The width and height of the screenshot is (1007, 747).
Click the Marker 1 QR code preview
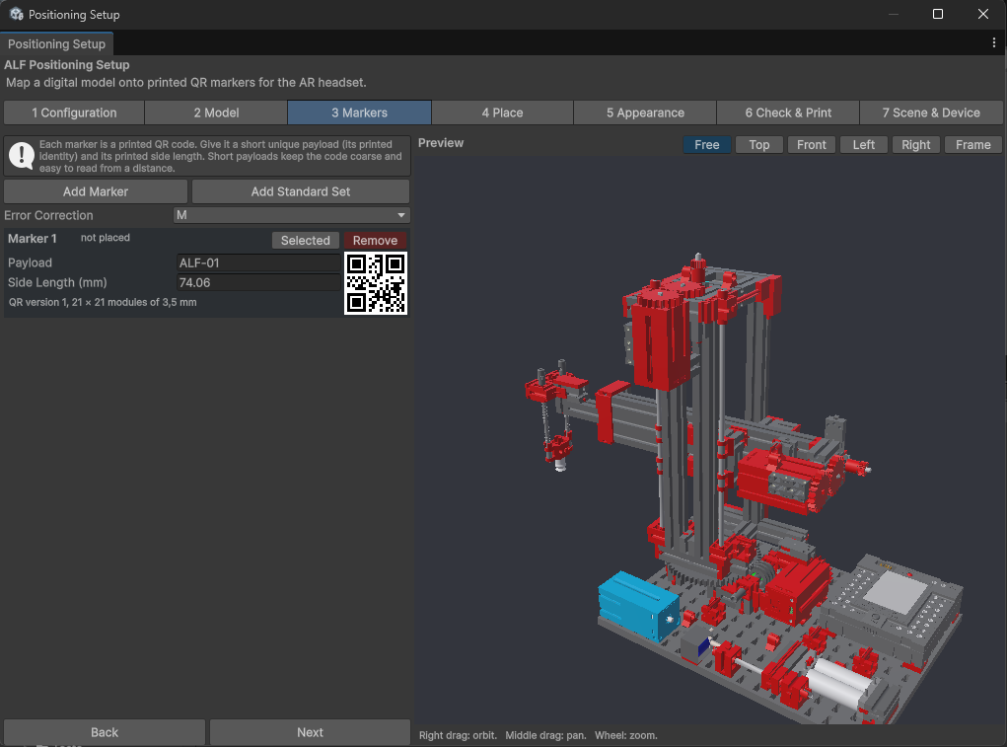376,283
